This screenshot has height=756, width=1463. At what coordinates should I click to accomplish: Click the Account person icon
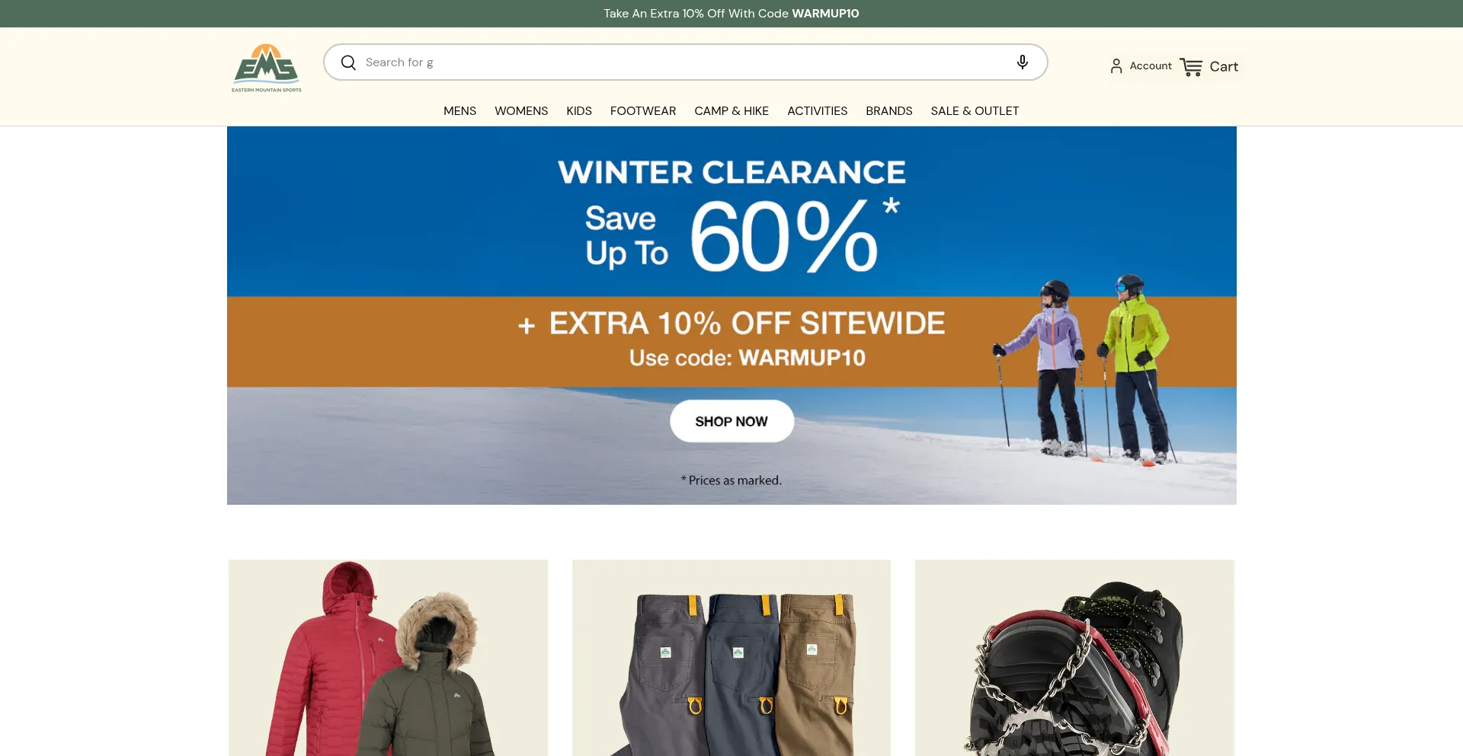pos(1116,66)
